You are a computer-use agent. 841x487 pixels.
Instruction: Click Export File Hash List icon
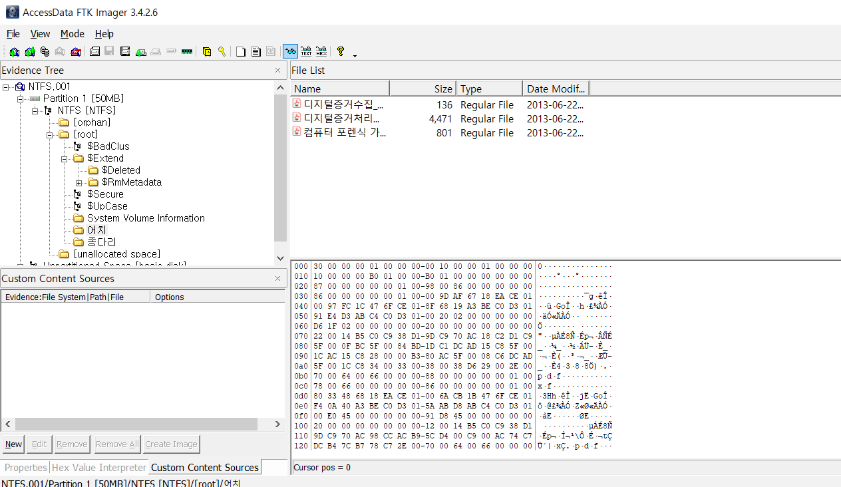click(255, 51)
